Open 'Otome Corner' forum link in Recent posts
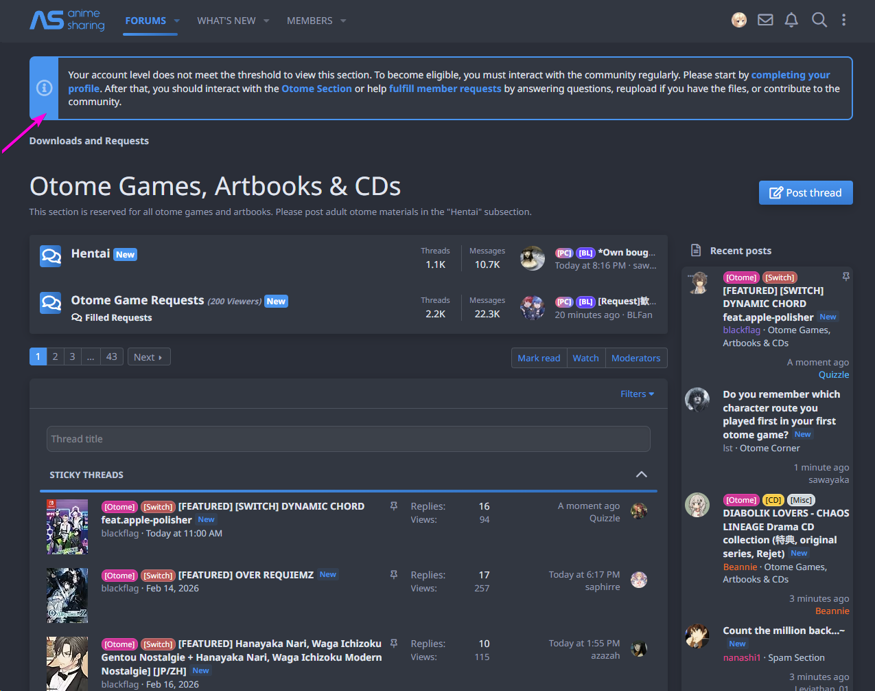The height and width of the screenshot is (691, 875). 770,448
